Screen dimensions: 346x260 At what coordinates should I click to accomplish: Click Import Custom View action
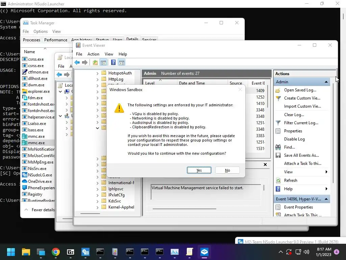pyautogui.click(x=302, y=106)
